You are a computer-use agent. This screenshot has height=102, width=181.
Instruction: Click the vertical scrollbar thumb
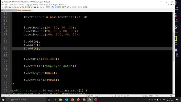click(173, 47)
